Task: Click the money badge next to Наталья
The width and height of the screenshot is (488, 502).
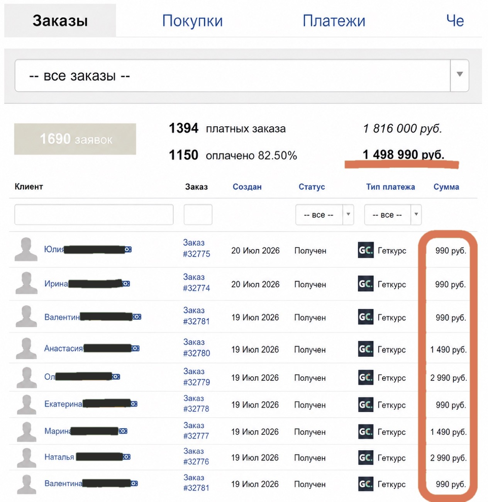Action: pyautogui.click(x=127, y=457)
